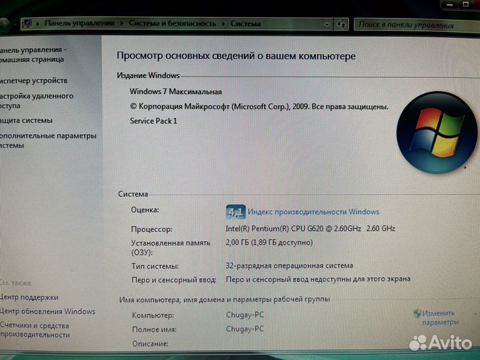Open Центр обновления Windows link
The image size is (480, 360).
[x=47, y=311]
